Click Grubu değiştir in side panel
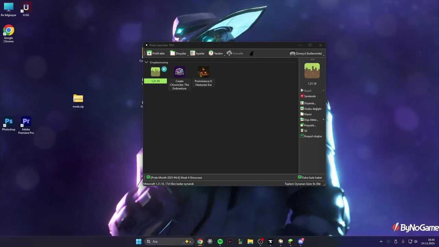 tap(311, 109)
